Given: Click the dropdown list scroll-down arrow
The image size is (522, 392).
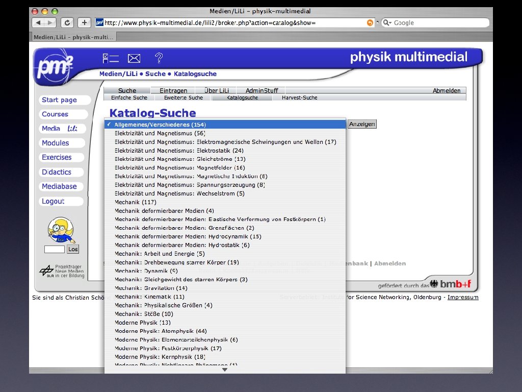Looking at the screenshot, I should (x=225, y=370).
